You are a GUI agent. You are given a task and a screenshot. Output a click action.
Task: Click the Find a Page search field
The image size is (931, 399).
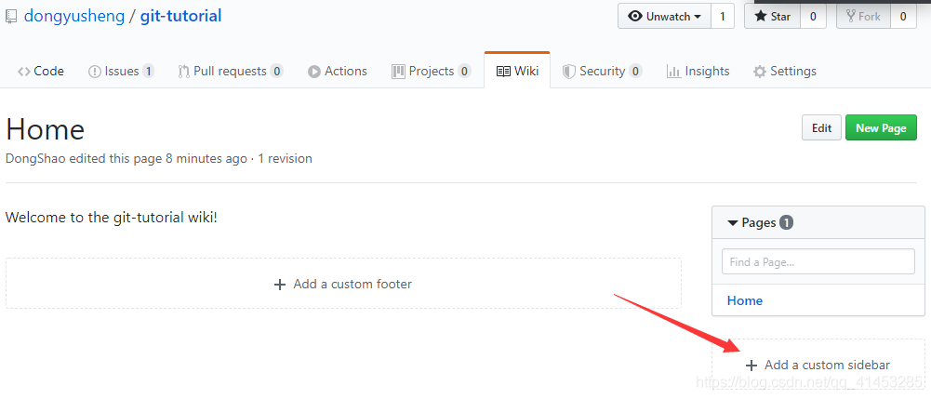[x=818, y=262]
